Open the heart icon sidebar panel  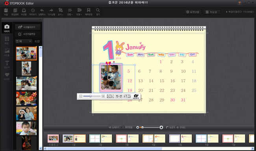(x=7, y=76)
